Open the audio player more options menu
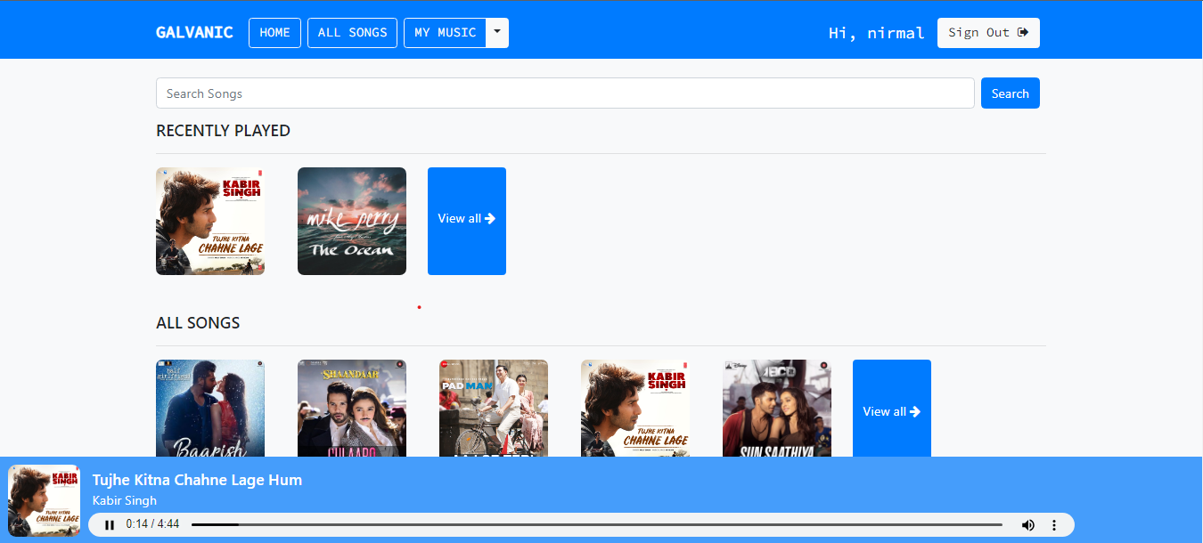Screen dimensions: 1203x543 pyautogui.click(x=1054, y=525)
